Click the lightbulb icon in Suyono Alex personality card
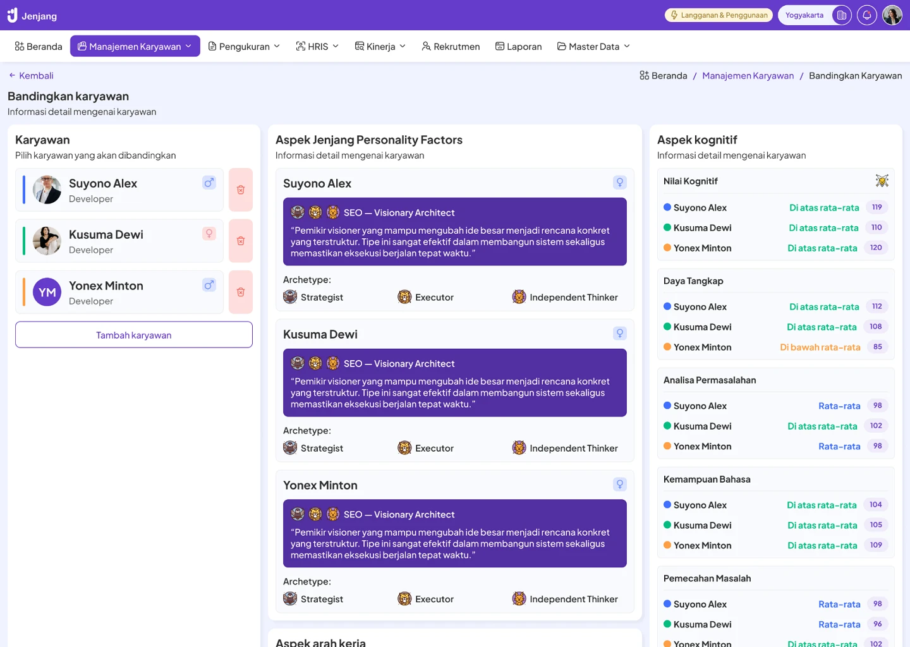 pyautogui.click(x=619, y=183)
